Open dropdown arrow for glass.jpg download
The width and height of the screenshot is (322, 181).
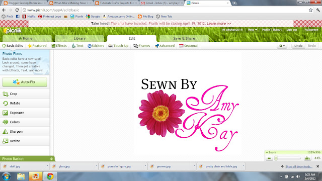tap(96, 165)
